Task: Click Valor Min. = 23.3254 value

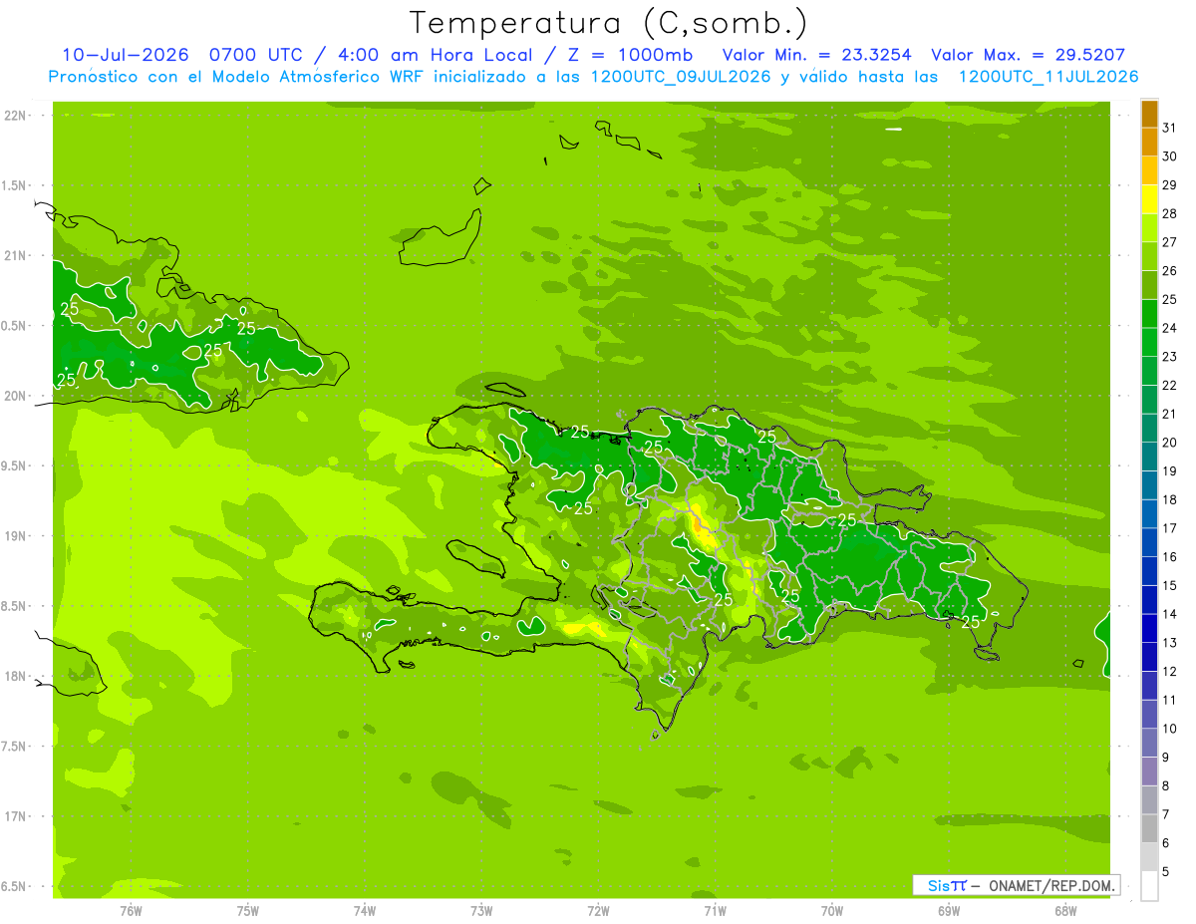Action: pos(816,55)
